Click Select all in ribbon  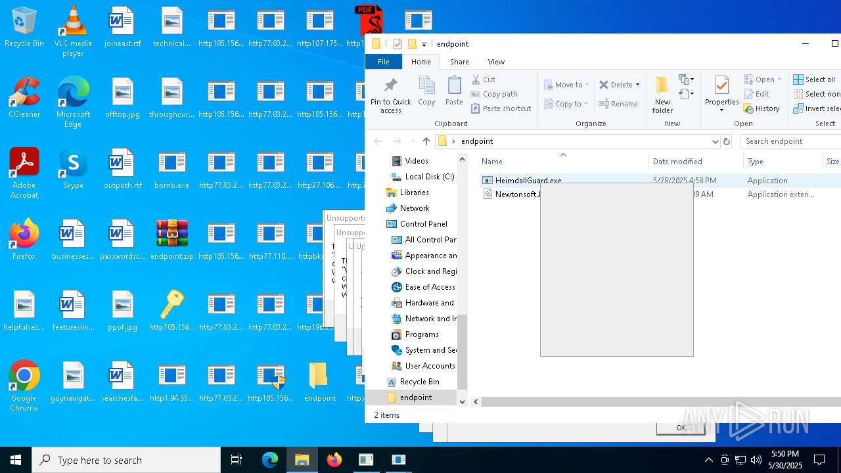pos(814,79)
